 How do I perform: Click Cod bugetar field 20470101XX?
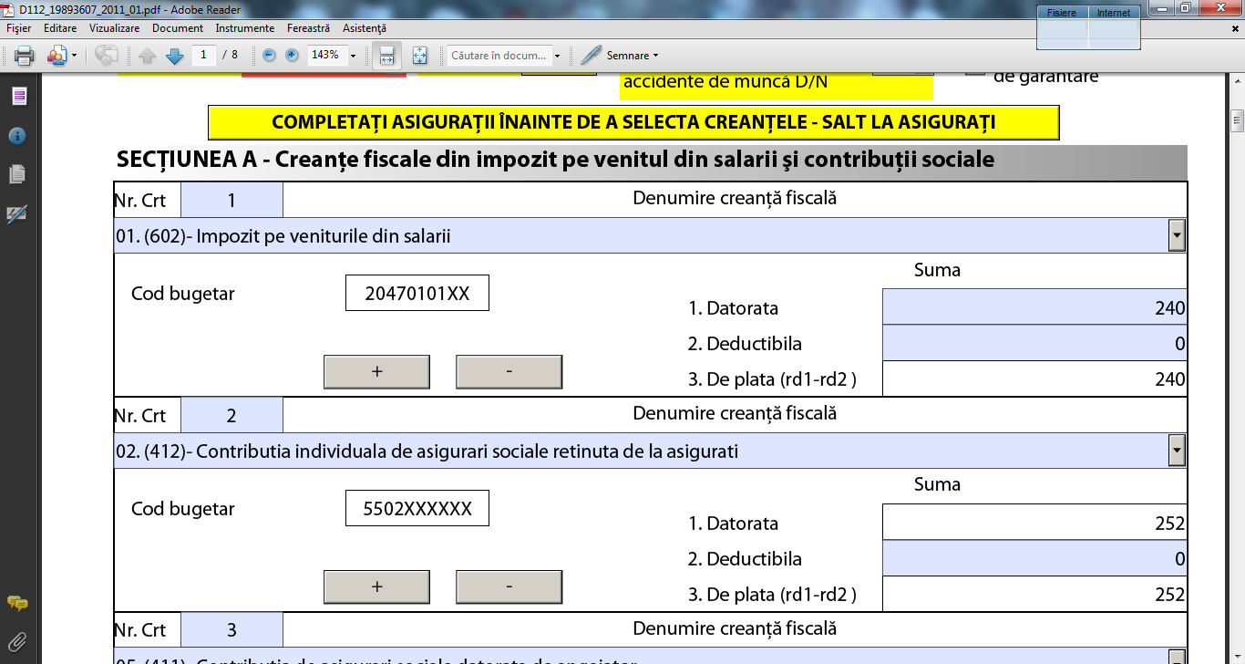click(x=417, y=293)
